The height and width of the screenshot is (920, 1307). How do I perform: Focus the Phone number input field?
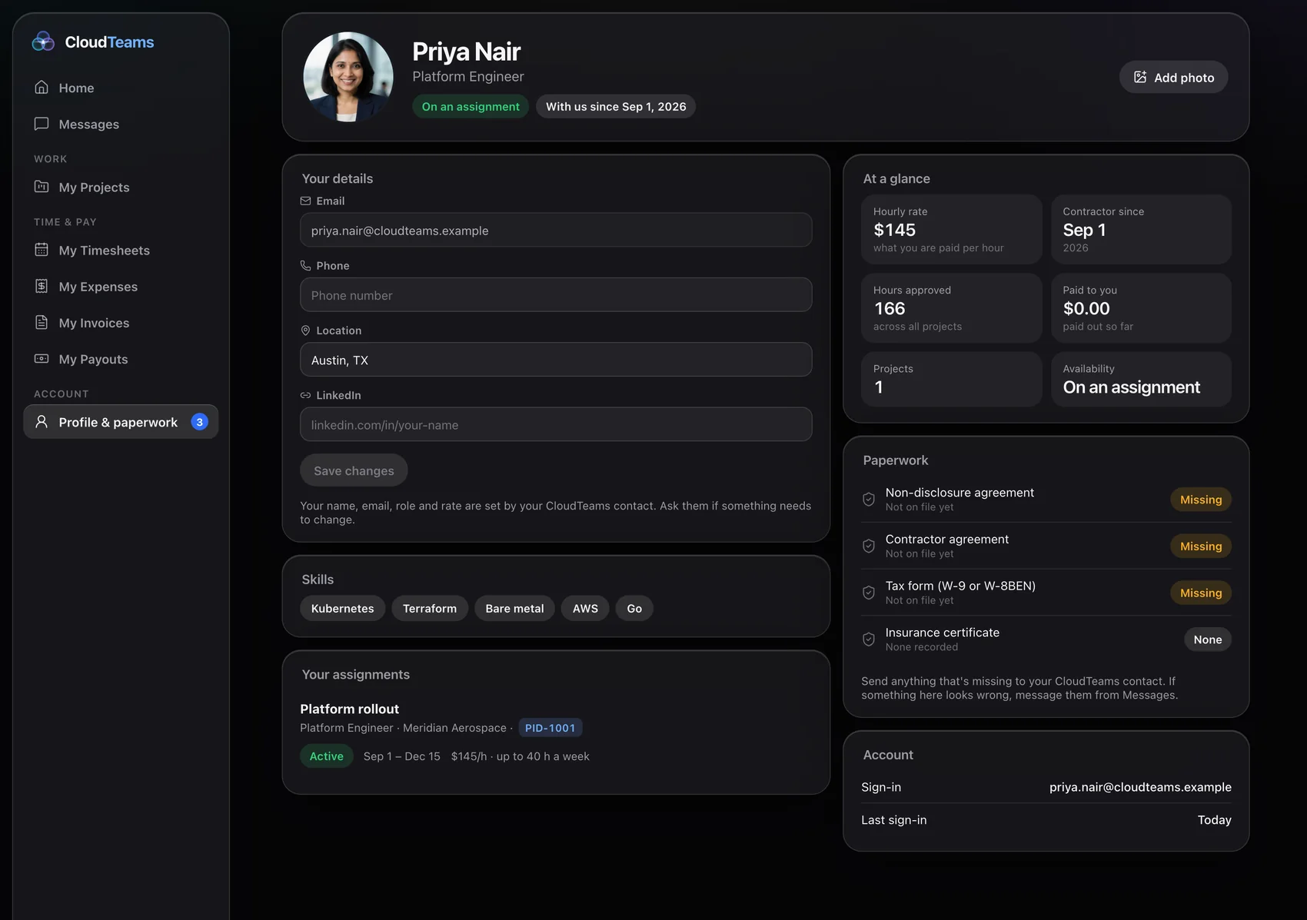click(556, 295)
